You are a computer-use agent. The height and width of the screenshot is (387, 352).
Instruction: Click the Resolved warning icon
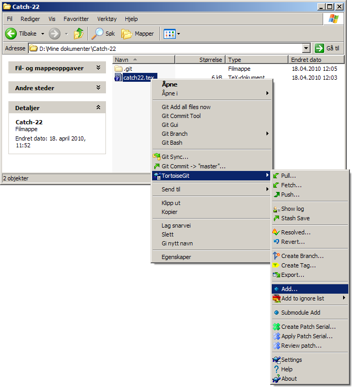click(276, 232)
